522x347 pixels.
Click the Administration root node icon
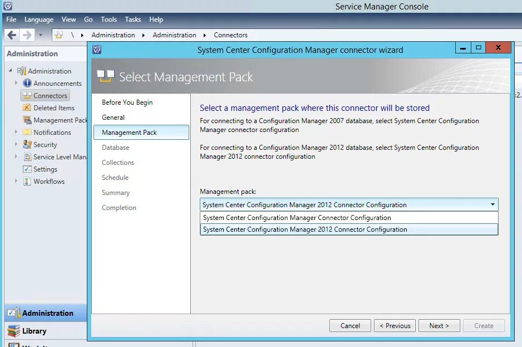[22, 71]
